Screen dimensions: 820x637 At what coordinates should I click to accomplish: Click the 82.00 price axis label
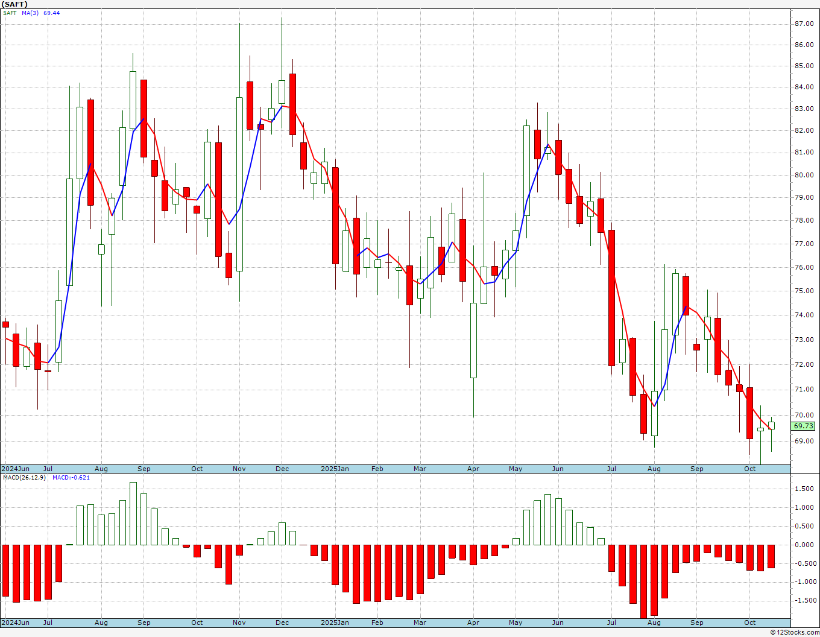pyautogui.click(x=804, y=130)
